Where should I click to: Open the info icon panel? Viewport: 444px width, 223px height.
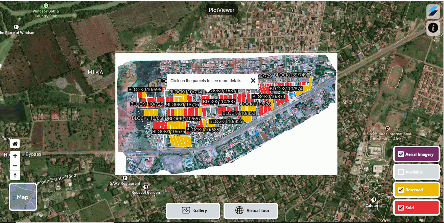coord(433,28)
